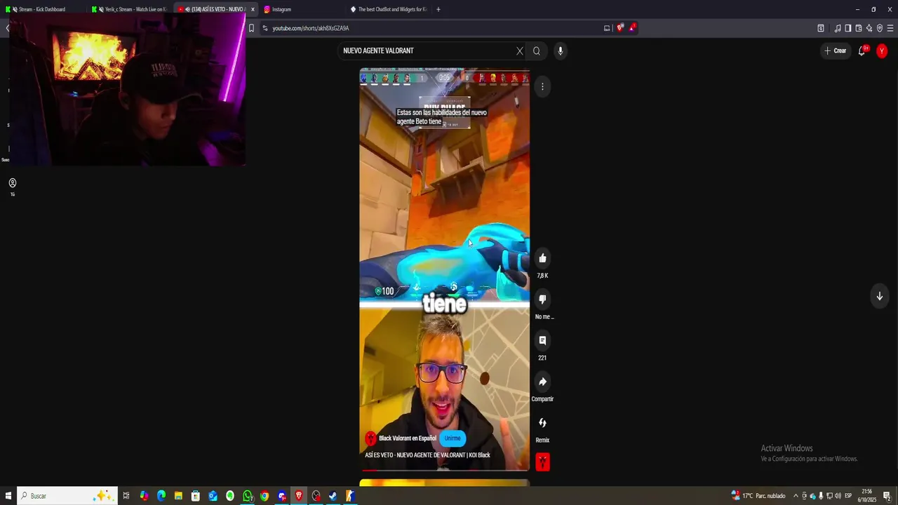Image resolution: width=898 pixels, height=505 pixels.
Task: Show hidden system tray icons
Action: point(796,496)
